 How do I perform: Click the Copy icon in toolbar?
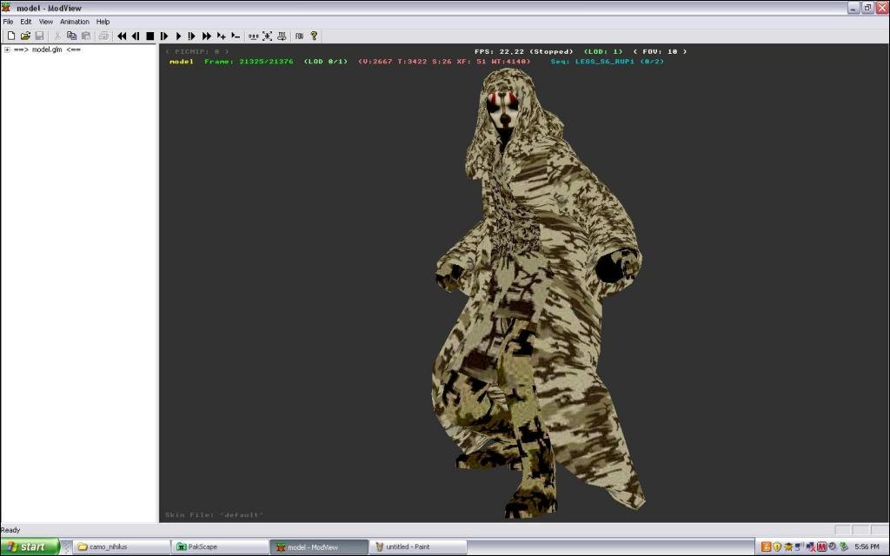(71, 36)
